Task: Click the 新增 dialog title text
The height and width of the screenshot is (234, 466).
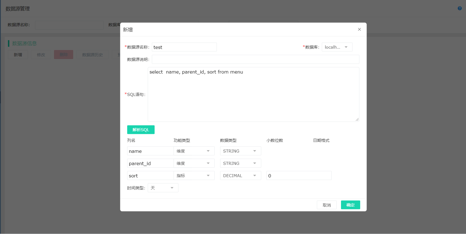Action: click(x=128, y=30)
